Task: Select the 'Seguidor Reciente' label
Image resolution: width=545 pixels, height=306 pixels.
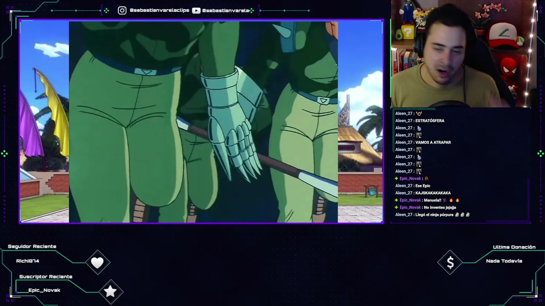Action: 32,246
